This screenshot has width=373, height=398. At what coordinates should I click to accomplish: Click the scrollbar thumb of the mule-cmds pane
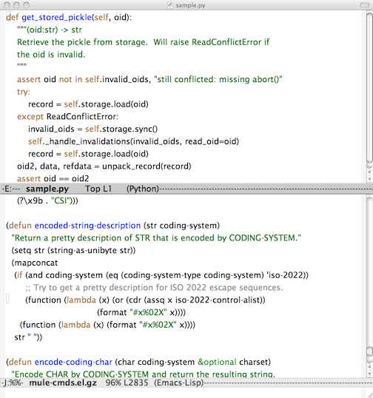tap(369, 352)
